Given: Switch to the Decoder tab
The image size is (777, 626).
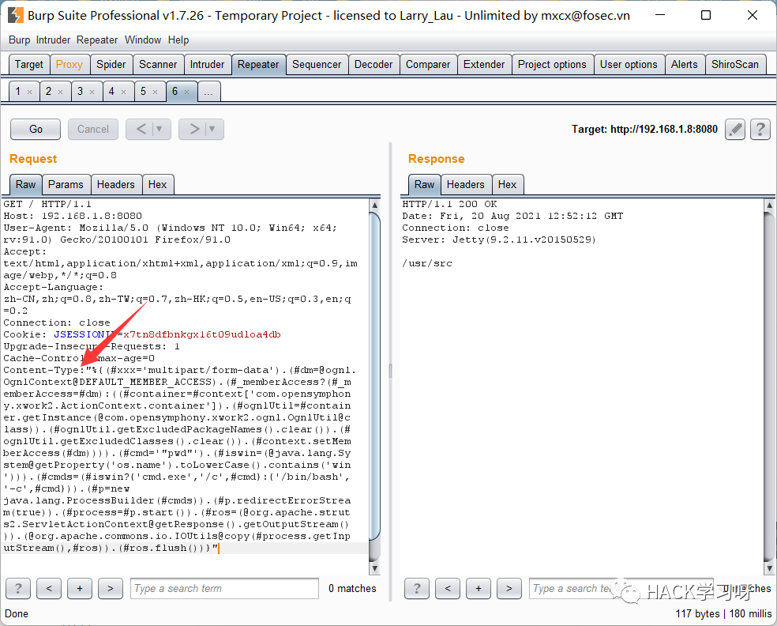Looking at the screenshot, I should point(373,65).
